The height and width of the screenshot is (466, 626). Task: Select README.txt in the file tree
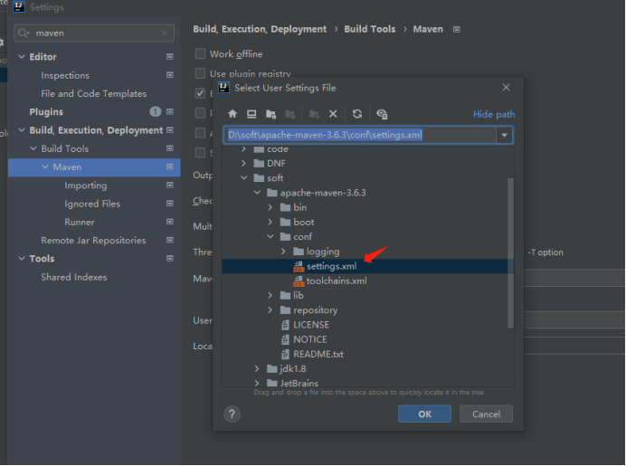point(318,354)
